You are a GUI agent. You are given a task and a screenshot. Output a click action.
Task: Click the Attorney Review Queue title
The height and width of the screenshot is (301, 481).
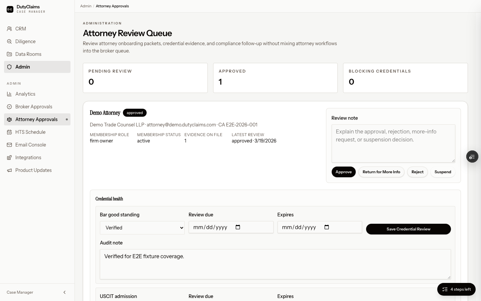pyautogui.click(x=127, y=33)
